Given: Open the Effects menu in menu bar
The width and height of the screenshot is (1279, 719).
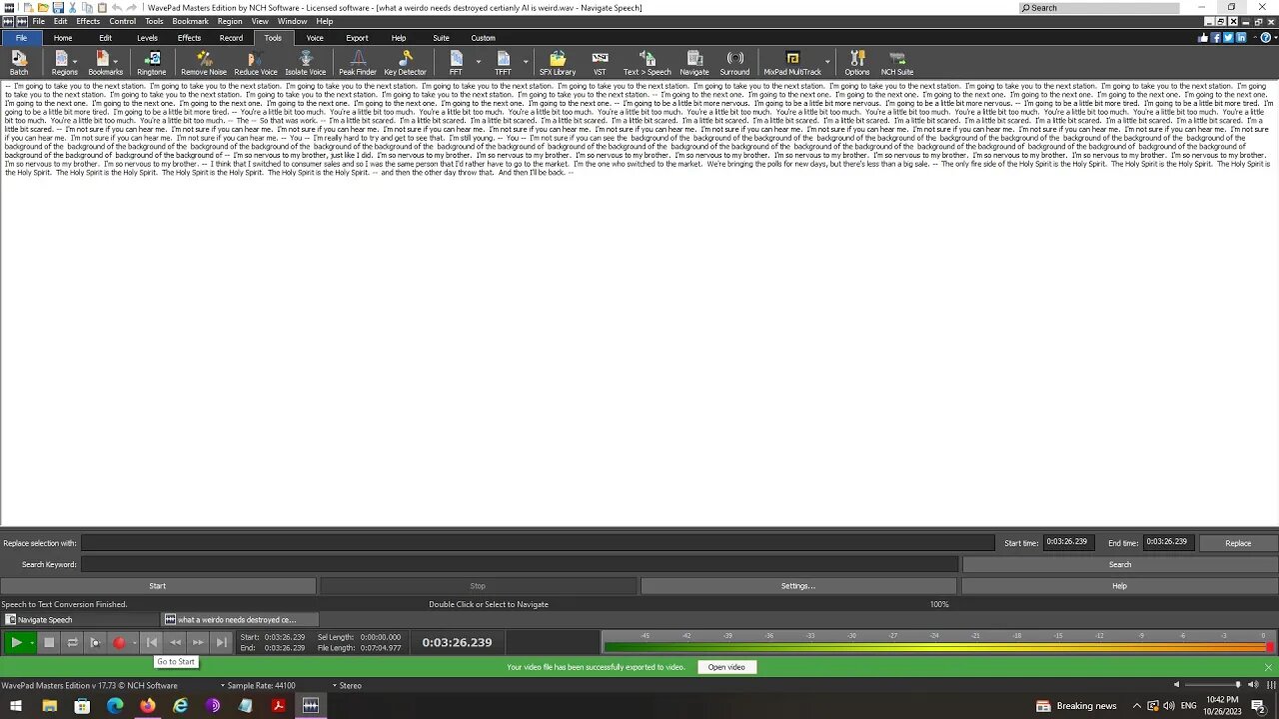Looking at the screenshot, I should click(88, 21).
